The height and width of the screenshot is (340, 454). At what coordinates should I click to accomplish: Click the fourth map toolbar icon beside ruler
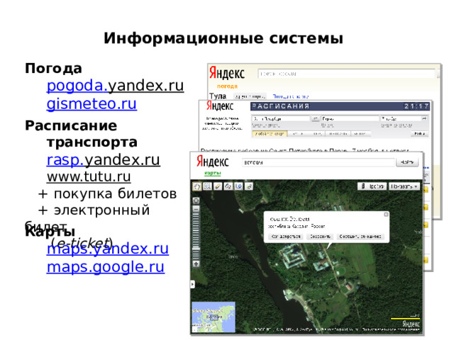[228, 186]
